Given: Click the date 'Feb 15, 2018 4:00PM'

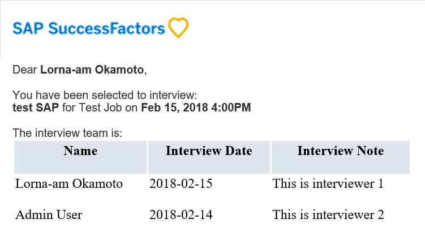Looking at the screenshot, I should (x=196, y=108).
